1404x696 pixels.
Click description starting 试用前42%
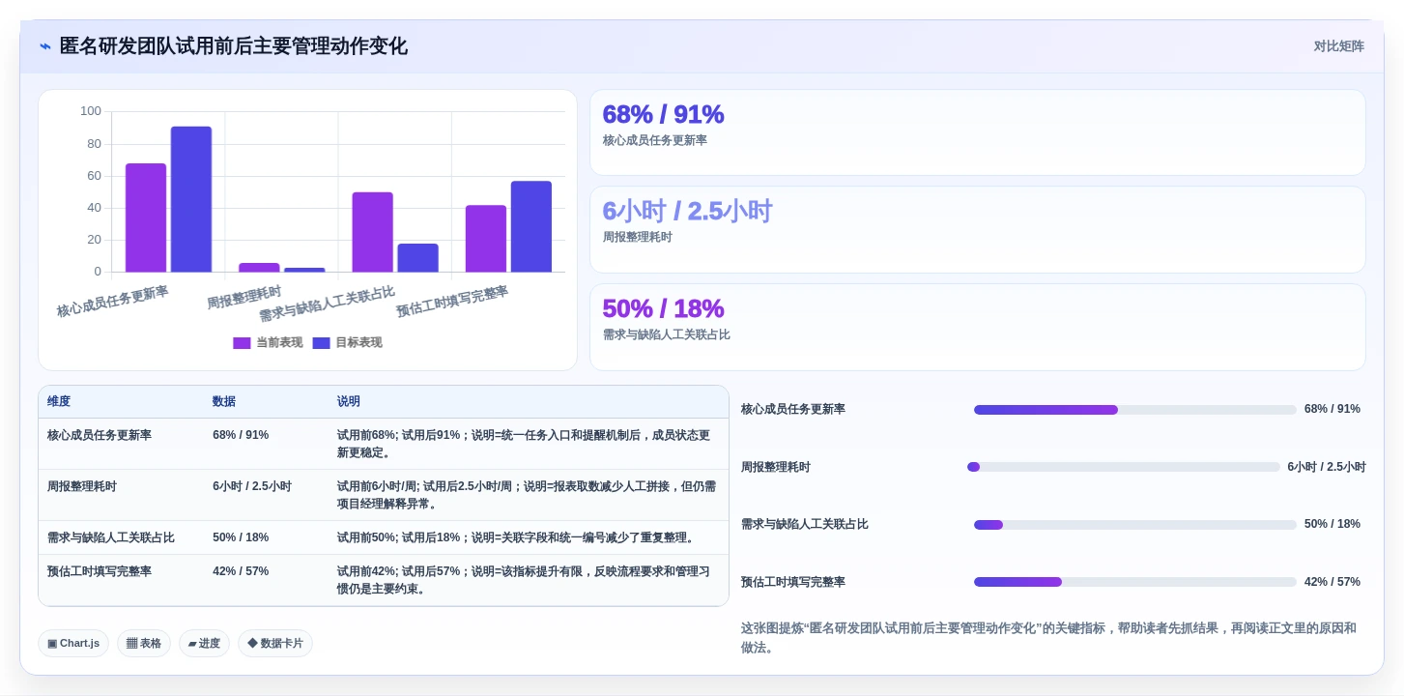tap(524, 580)
